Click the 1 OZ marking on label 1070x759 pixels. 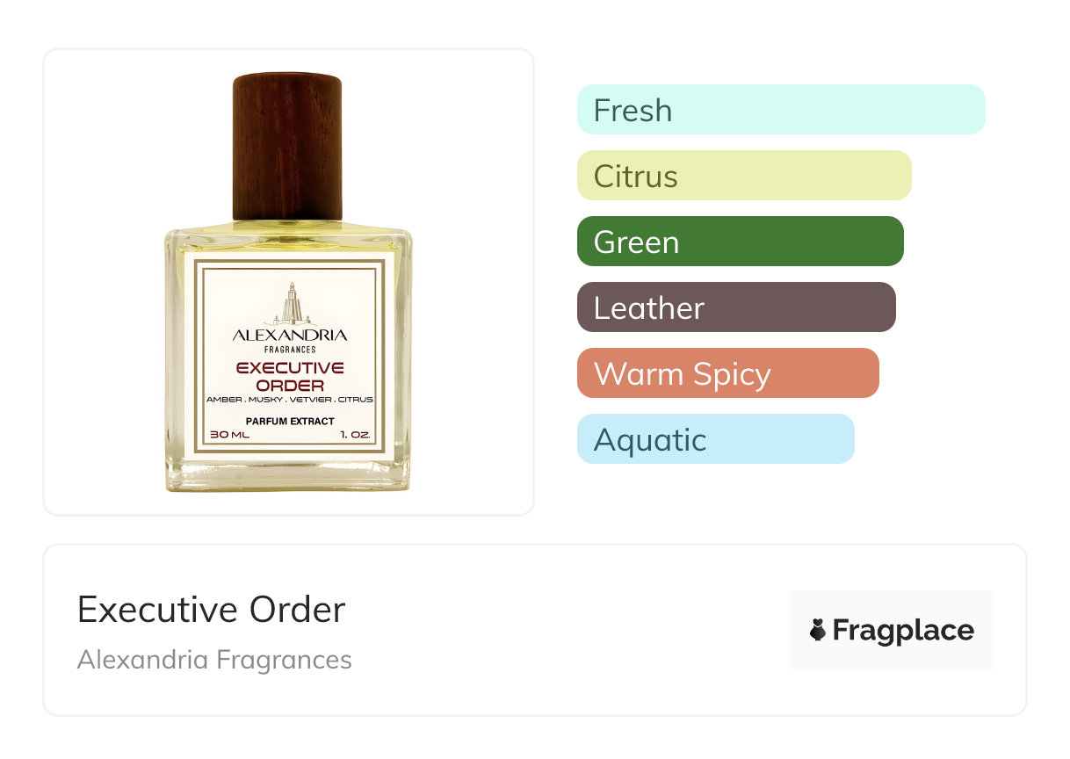pos(354,435)
